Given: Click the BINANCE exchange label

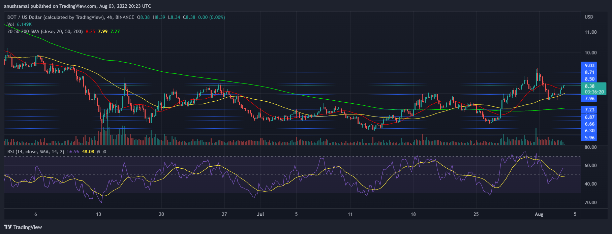Looking at the screenshot, I should [x=124, y=17].
